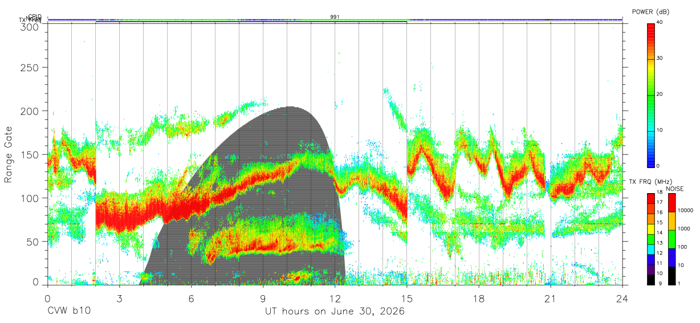Pick the green middle of the power color bar
700x323 pixels.
coord(650,95)
